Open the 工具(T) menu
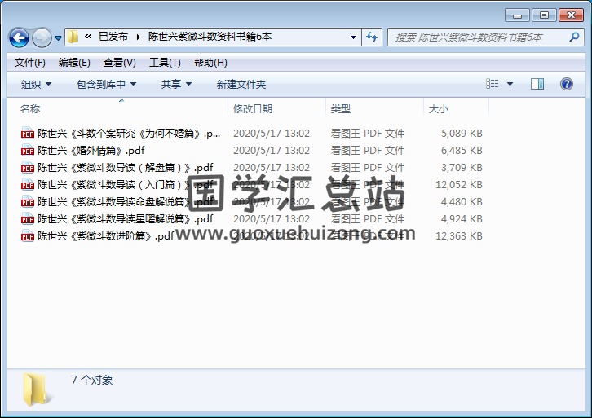Image resolution: width=592 pixels, height=418 pixels. pyautogui.click(x=164, y=63)
